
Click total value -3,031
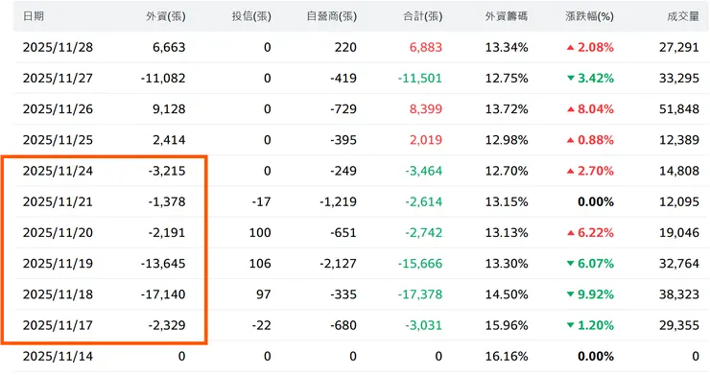(x=423, y=325)
